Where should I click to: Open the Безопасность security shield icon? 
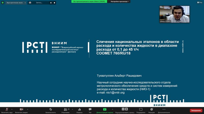[50, 109]
